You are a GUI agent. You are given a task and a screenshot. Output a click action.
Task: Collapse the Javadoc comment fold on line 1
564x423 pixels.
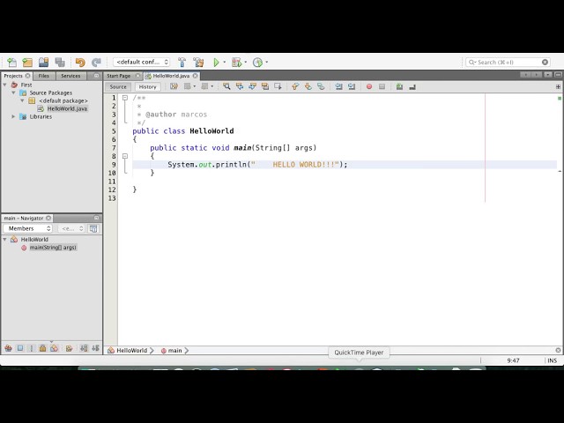click(x=125, y=98)
